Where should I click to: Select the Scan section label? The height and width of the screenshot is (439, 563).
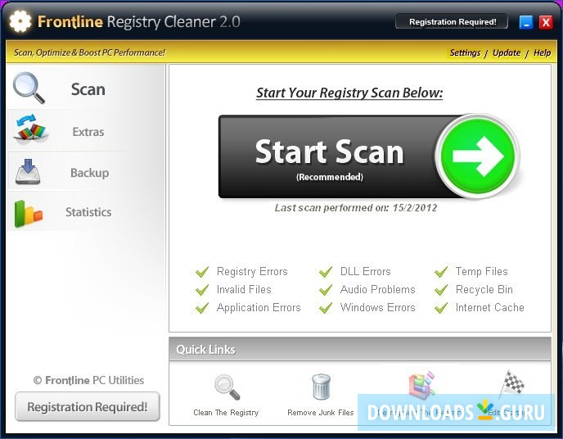click(88, 89)
